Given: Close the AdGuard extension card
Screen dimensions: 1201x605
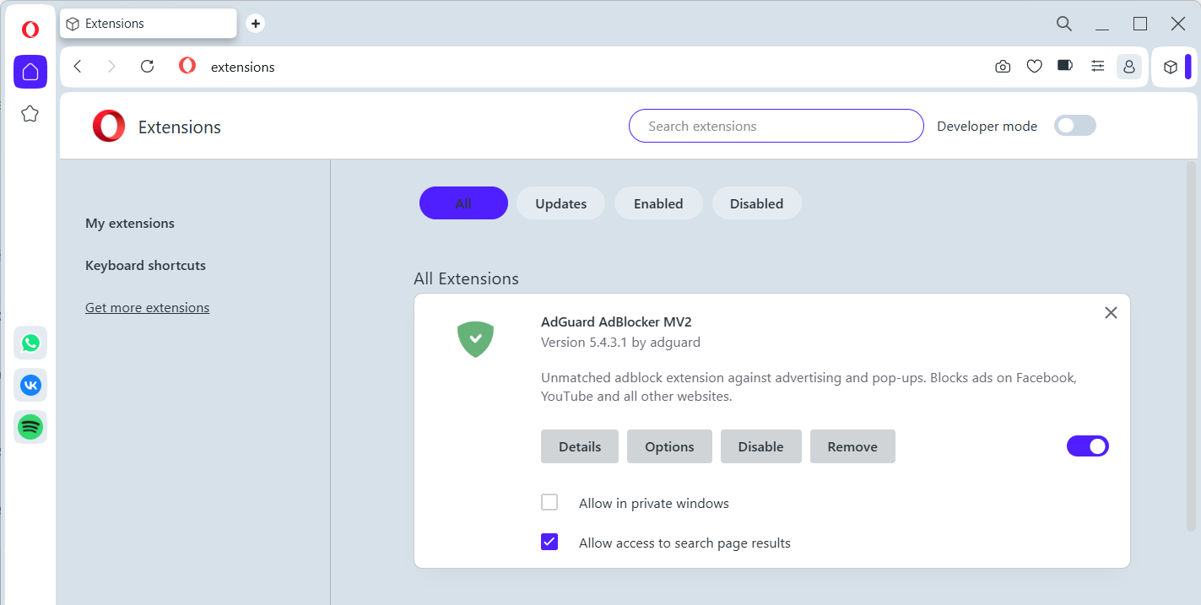Looking at the screenshot, I should coord(1111,313).
